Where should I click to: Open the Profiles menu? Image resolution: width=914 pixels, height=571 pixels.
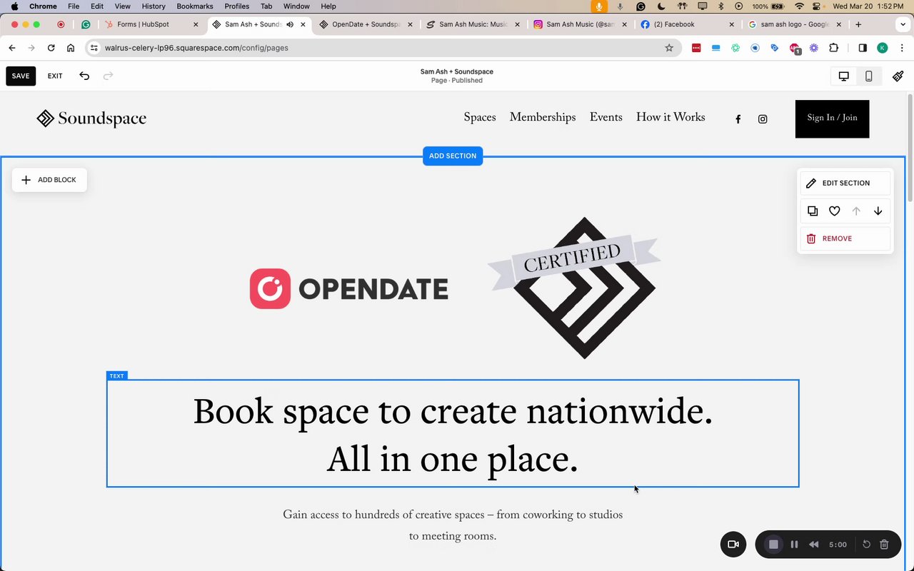click(x=237, y=6)
